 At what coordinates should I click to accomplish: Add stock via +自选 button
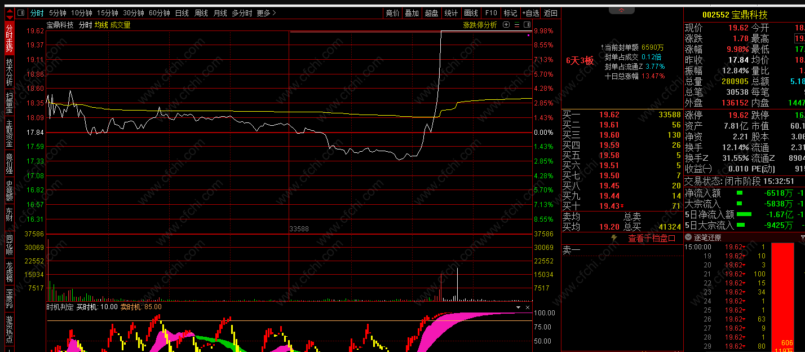530,13
